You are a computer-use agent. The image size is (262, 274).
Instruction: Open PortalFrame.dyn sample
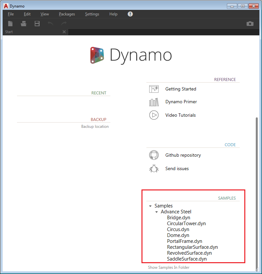[184, 241]
